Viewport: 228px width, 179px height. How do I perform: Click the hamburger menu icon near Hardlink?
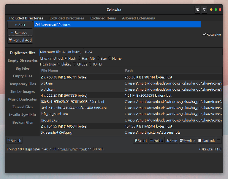tap(219, 140)
